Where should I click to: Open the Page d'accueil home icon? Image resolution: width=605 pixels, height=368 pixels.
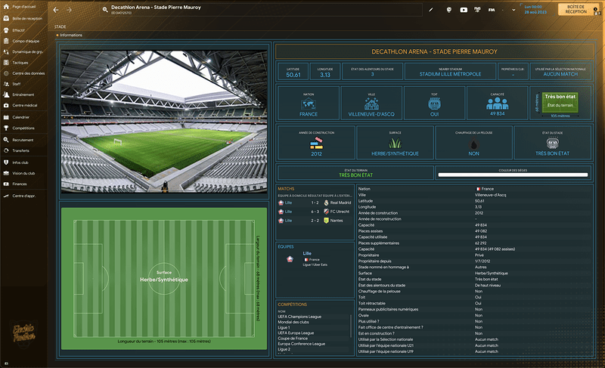tap(6, 7)
